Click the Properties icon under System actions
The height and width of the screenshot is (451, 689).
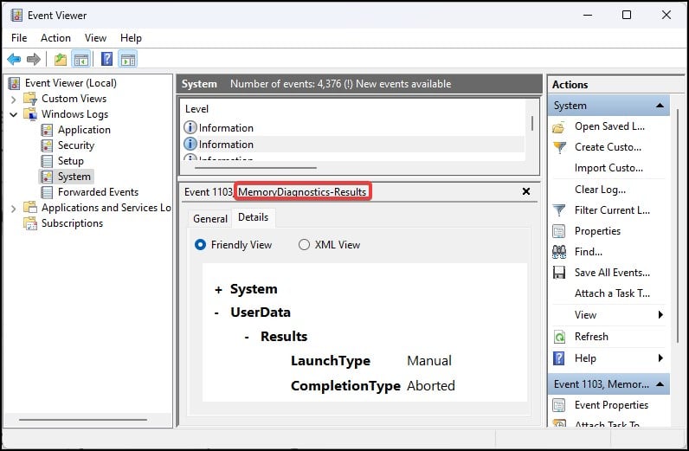pyautogui.click(x=559, y=231)
